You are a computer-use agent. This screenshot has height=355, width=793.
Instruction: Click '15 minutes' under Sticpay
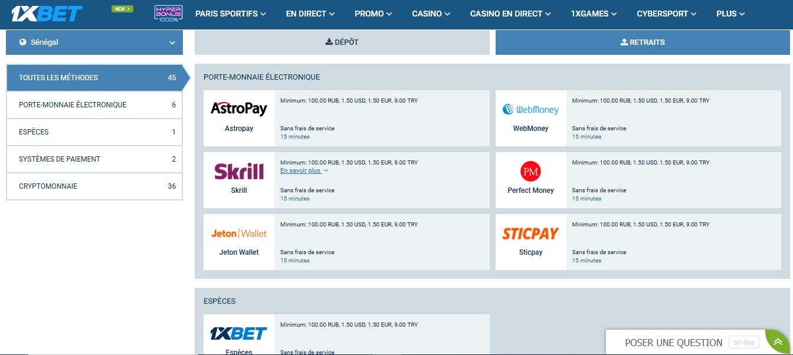[586, 261]
